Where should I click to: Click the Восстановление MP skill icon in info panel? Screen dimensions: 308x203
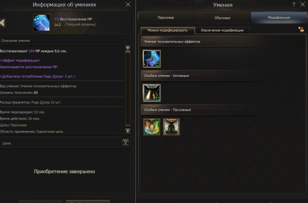coord(41,23)
